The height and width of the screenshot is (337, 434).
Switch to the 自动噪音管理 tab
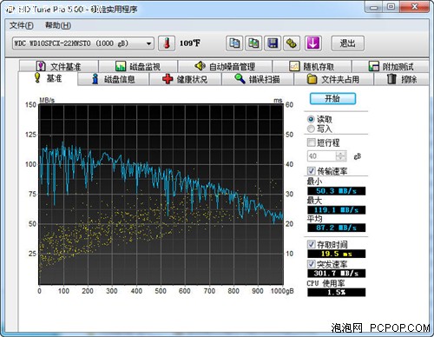225,66
